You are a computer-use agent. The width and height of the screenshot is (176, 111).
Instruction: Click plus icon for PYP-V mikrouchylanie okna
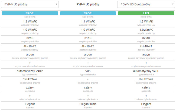88,96
